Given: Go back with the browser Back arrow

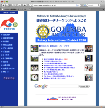Looking at the screenshot, I should [x=3, y=5].
